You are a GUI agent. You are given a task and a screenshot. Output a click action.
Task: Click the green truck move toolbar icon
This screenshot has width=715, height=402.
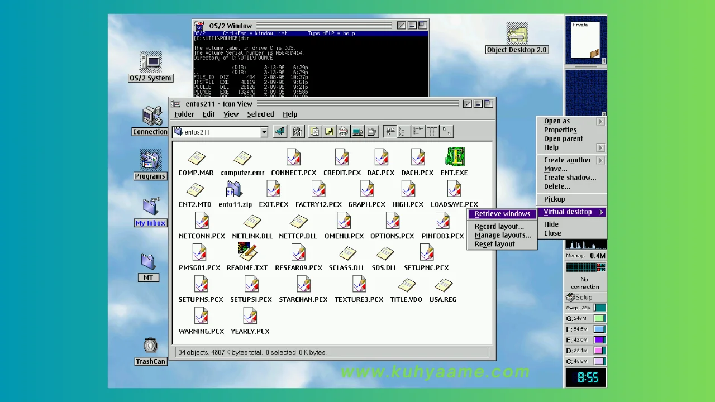pos(357,132)
